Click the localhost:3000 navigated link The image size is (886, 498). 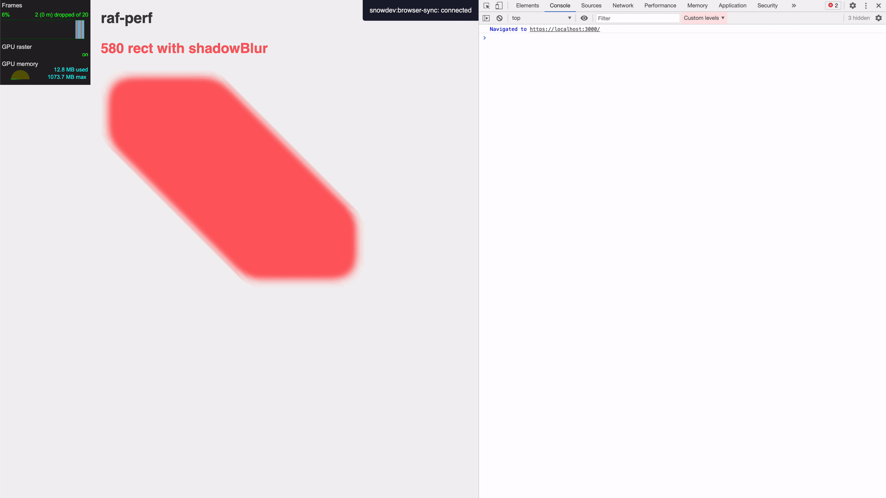[x=565, y=29]
